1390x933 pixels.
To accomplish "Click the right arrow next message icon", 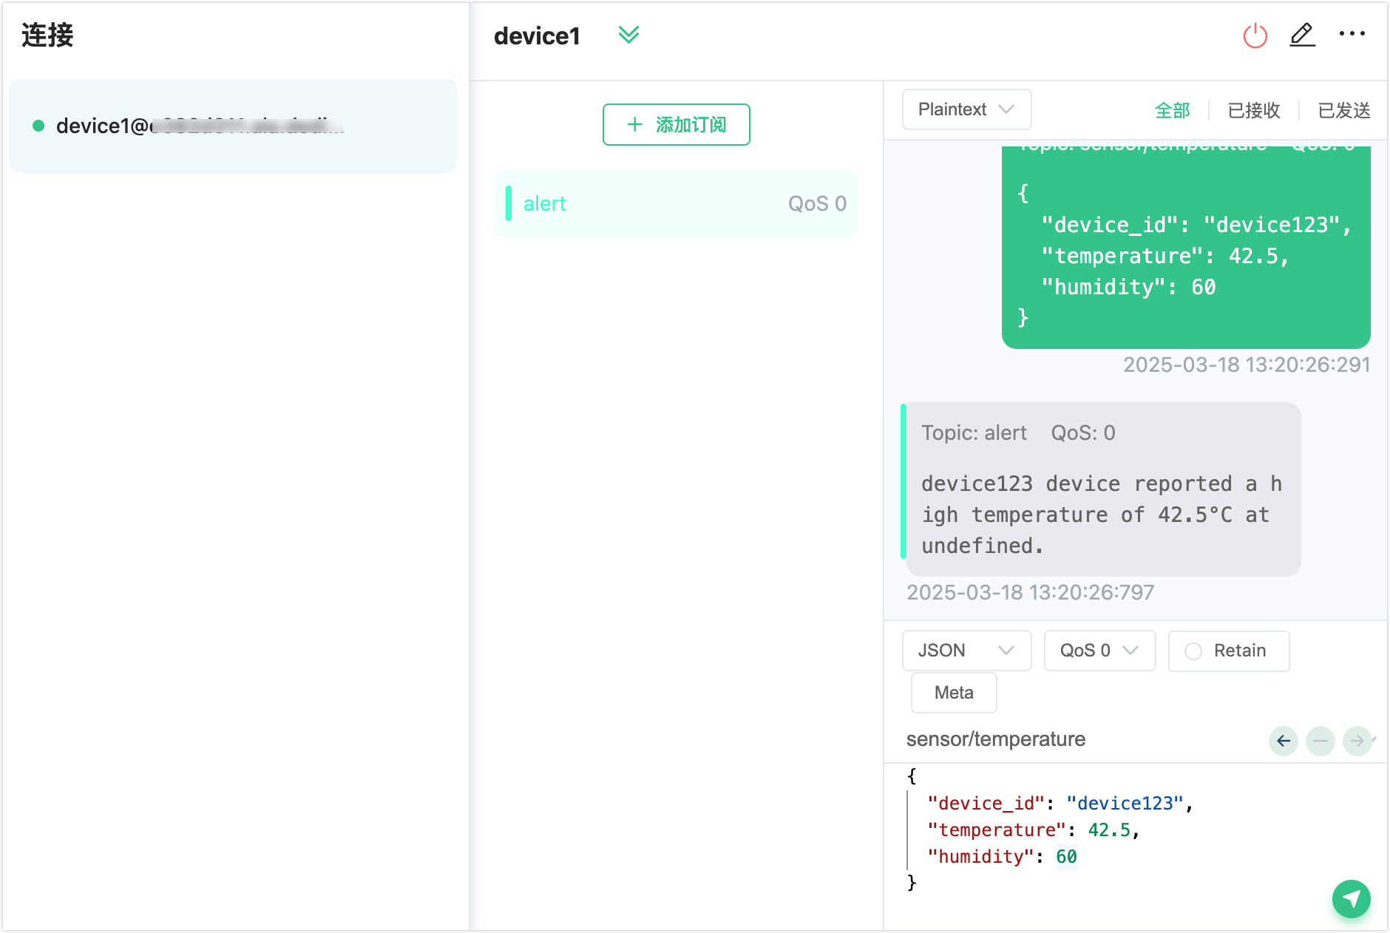I will tap(1357, 741).
